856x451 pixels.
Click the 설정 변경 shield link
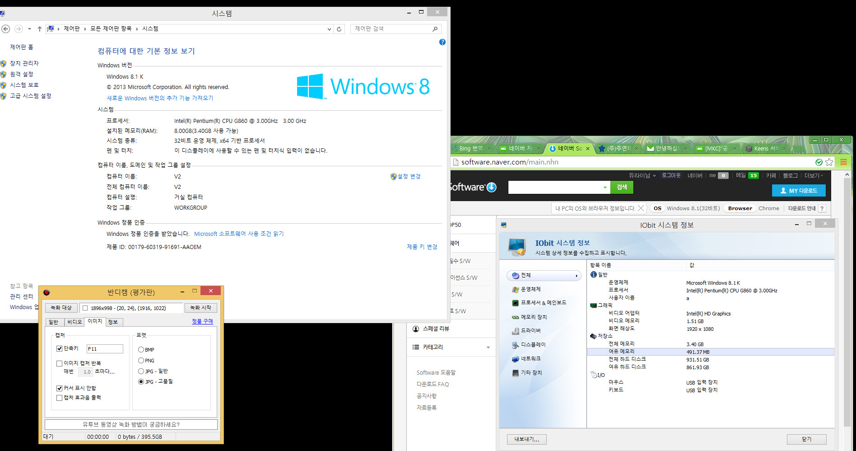(405, 176)
